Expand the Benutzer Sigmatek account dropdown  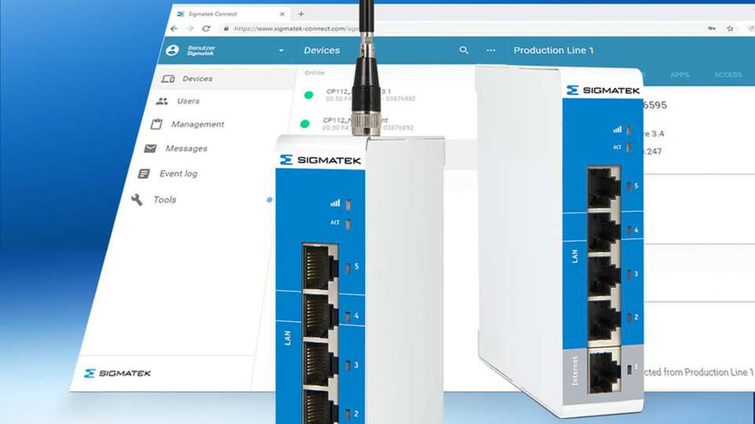click(x=282, y=50)
